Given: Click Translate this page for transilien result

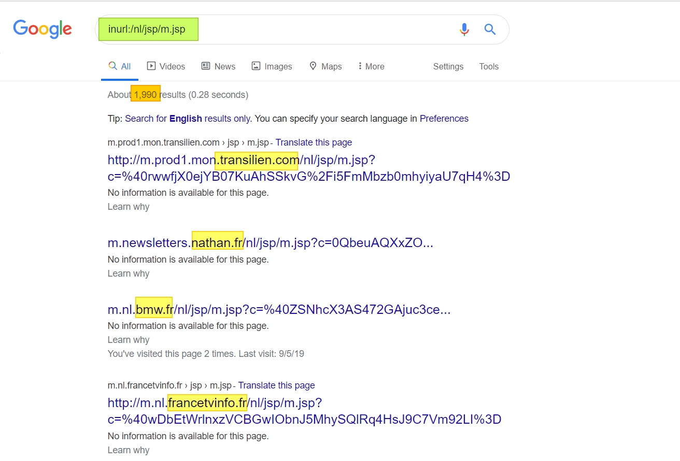Looking at the screenshot, I should (314, 142).
